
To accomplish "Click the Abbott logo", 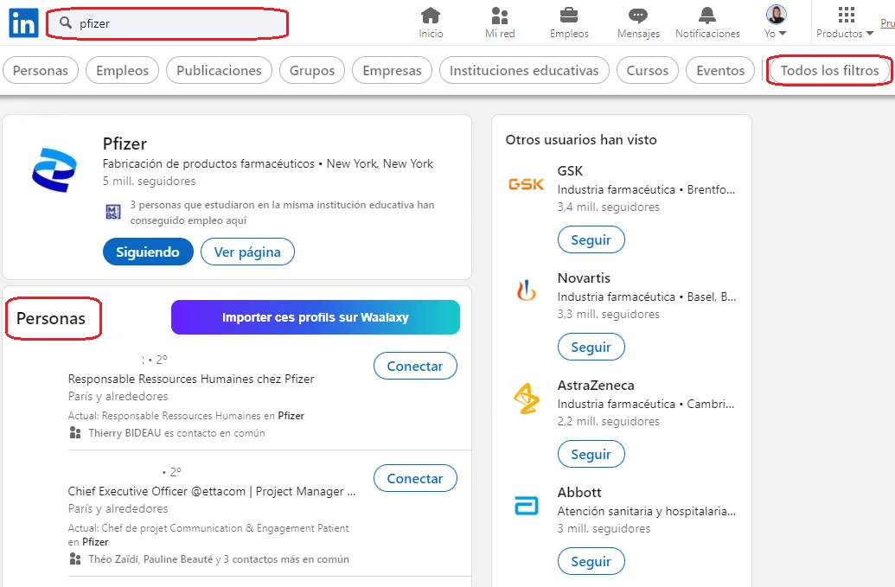I will click(526, 506).
